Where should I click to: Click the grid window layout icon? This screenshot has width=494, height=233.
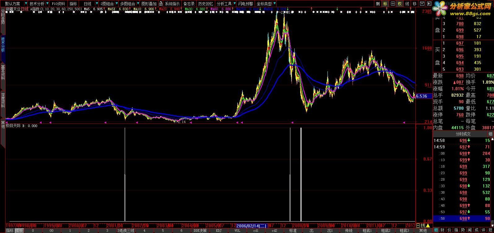pos(393,4)
